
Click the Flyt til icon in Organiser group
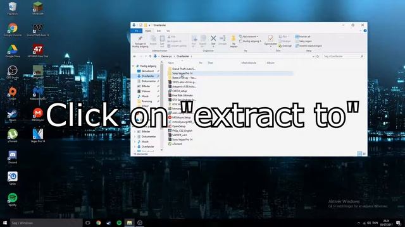click(194, 38)
